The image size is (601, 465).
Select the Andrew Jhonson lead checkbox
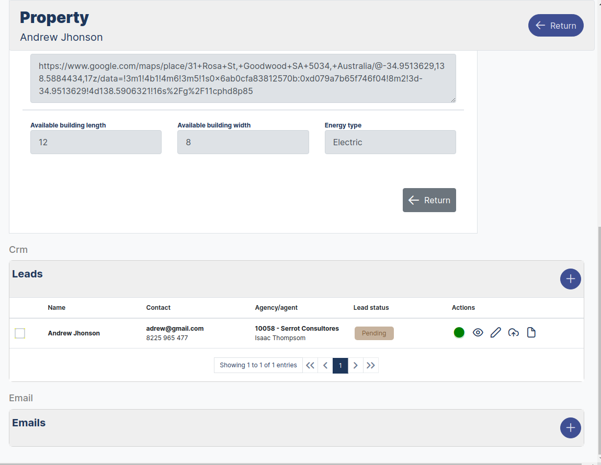click(x=20, y=333)
